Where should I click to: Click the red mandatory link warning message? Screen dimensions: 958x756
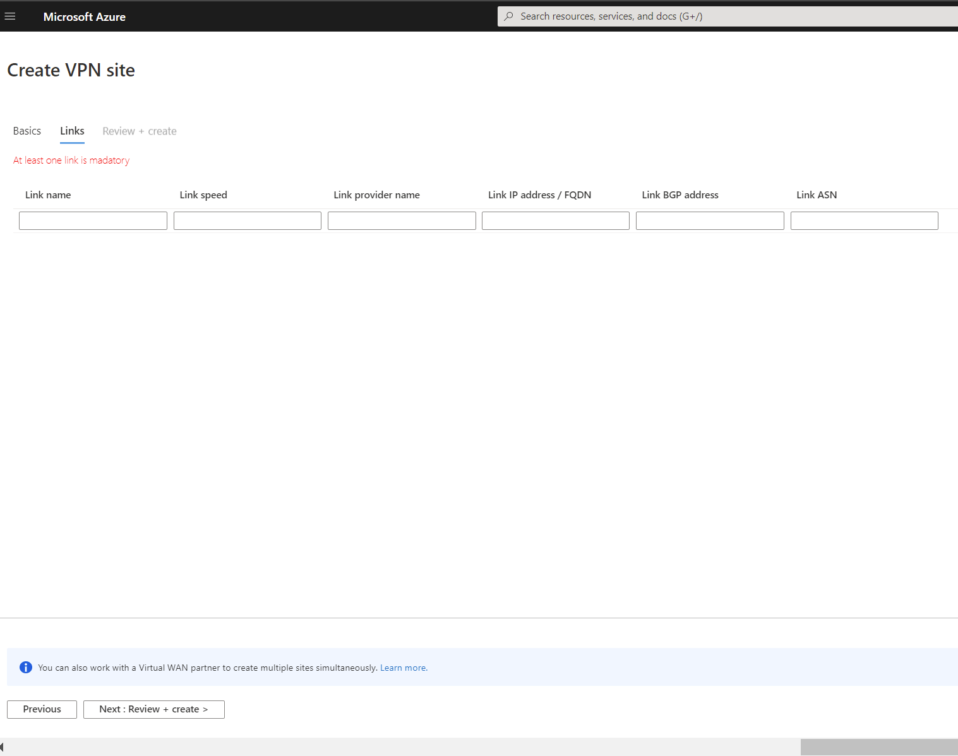click(71, 160)
